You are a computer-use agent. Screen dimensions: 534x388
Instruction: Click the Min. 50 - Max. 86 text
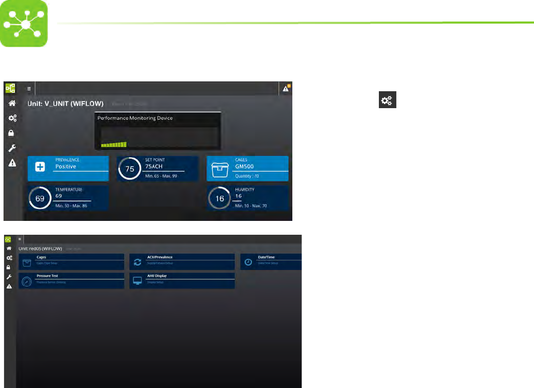pos(71,206)
